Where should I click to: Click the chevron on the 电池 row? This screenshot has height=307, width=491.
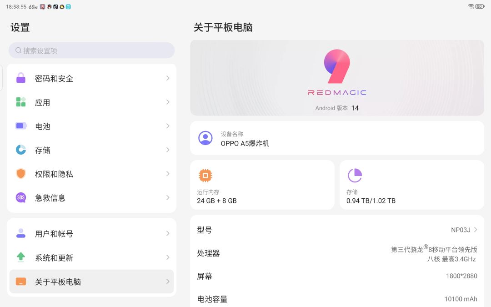(x=168, y=126)
